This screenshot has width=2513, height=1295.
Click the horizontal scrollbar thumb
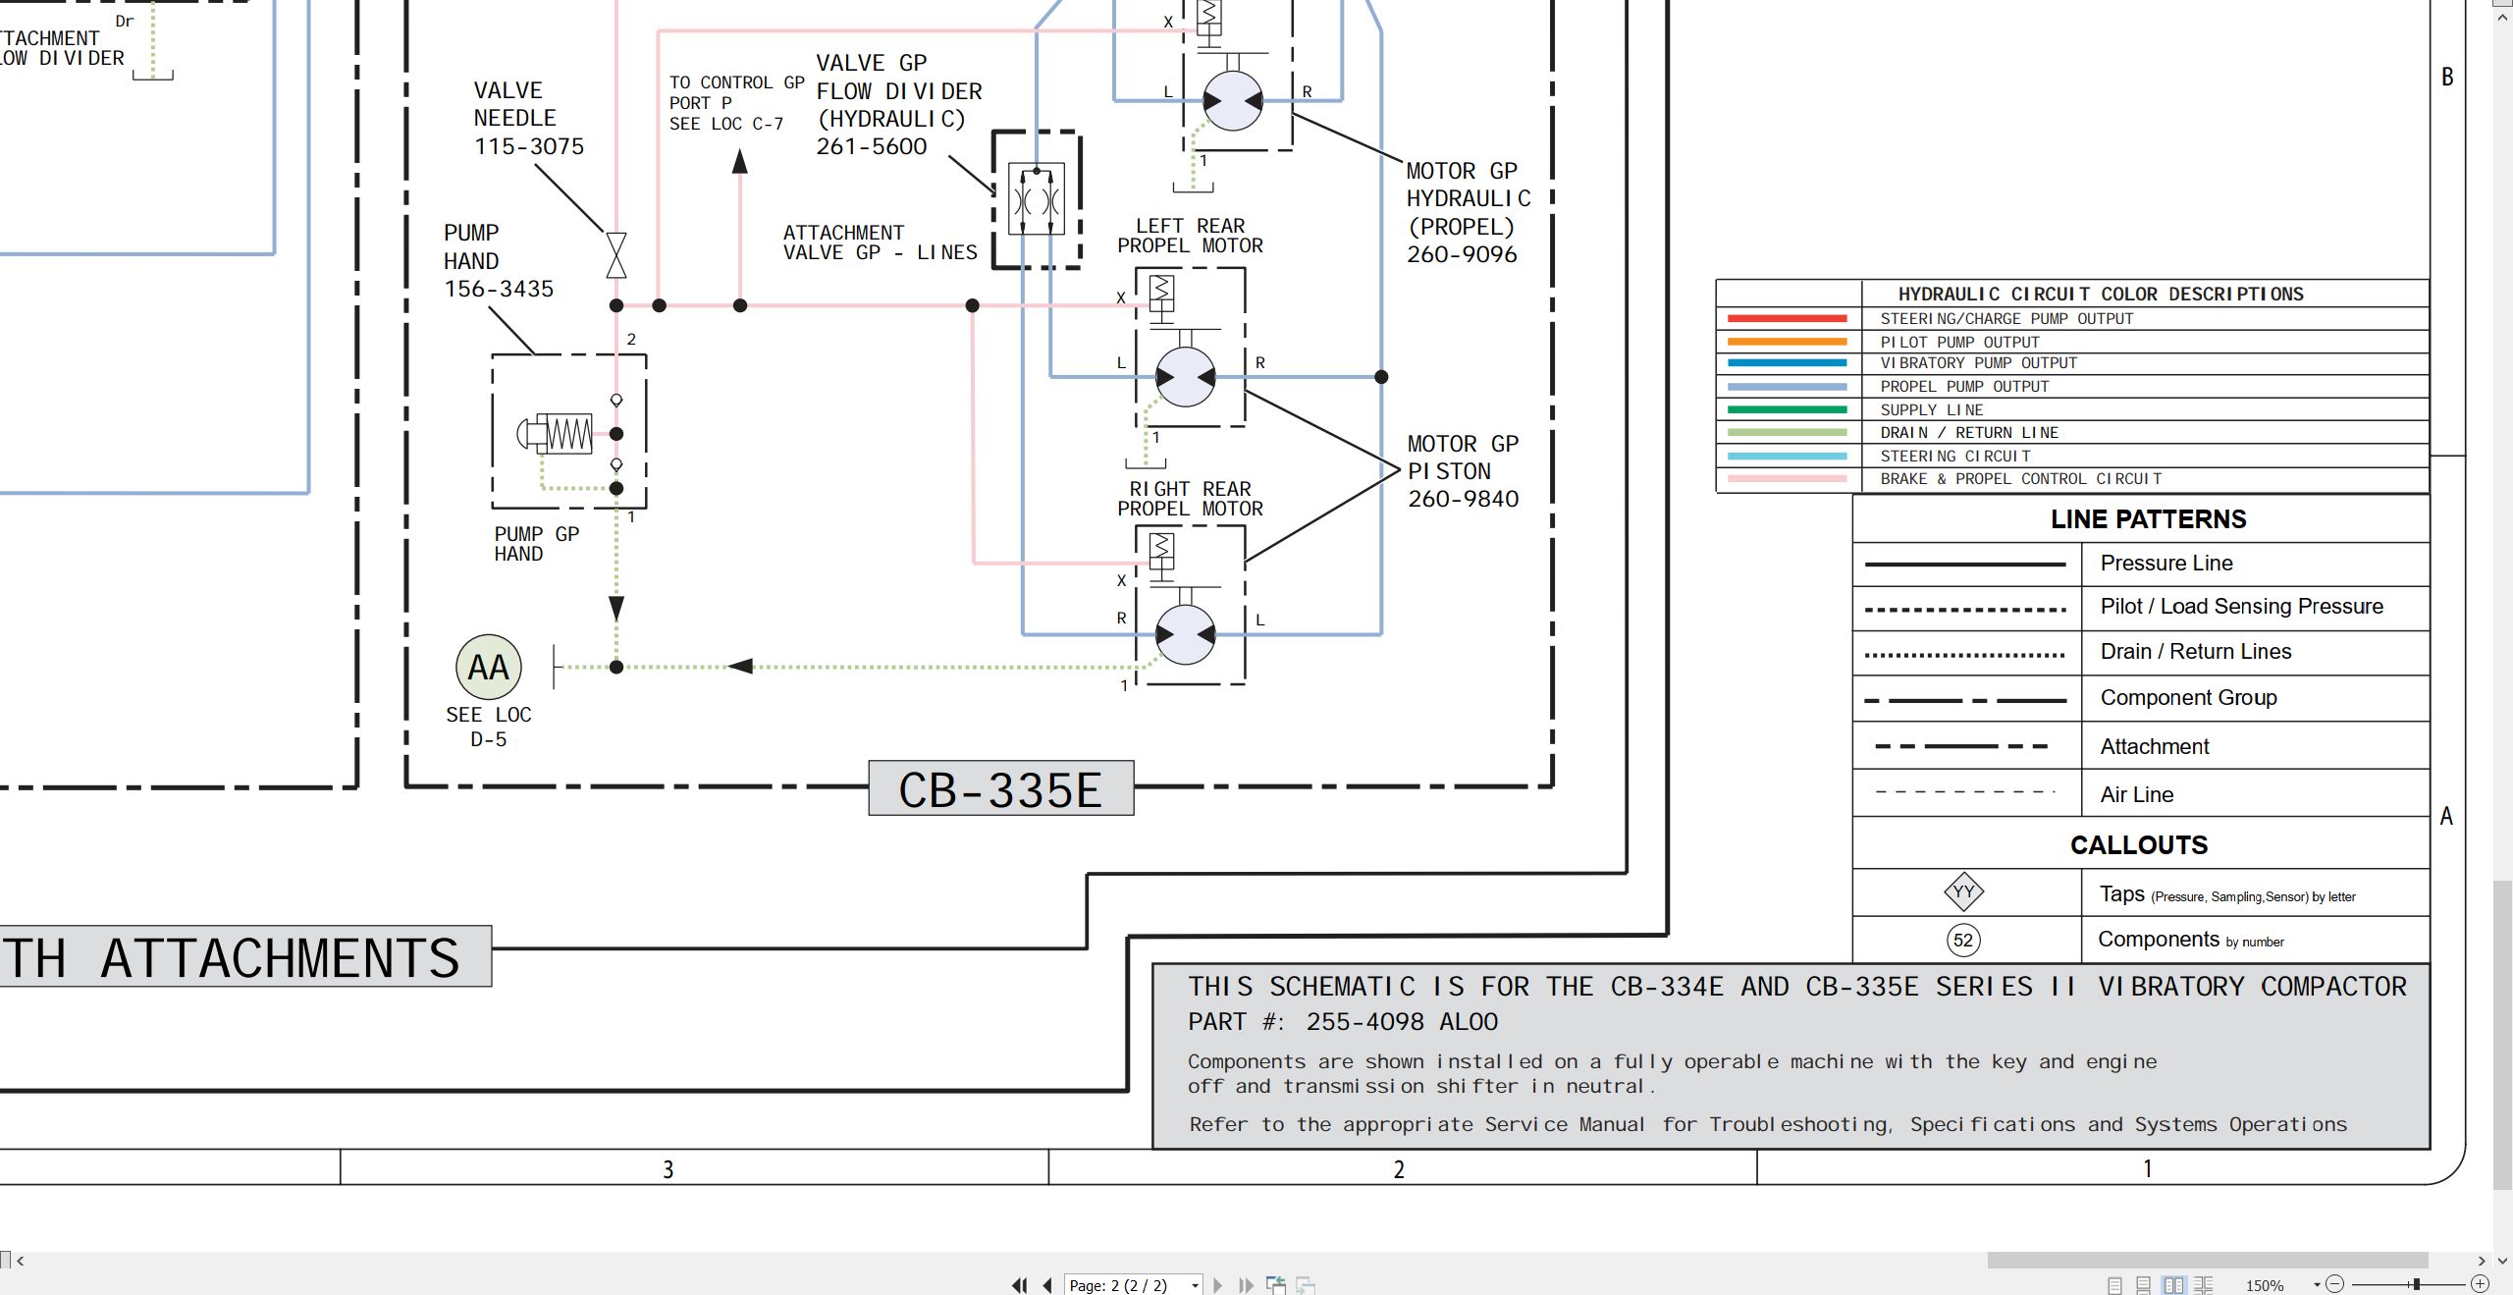2208,1260
